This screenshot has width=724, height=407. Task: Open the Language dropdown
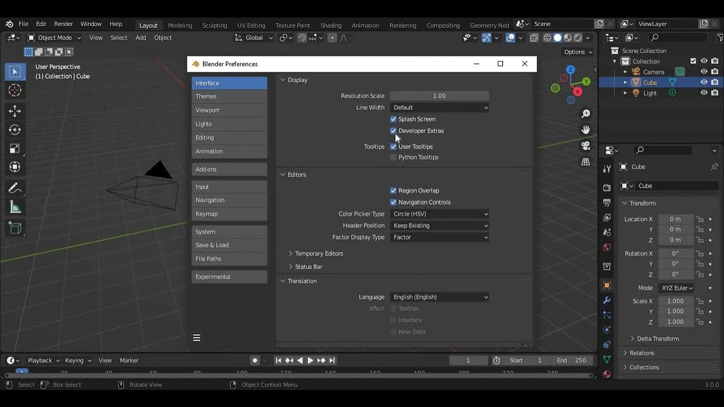pos(439,297)
